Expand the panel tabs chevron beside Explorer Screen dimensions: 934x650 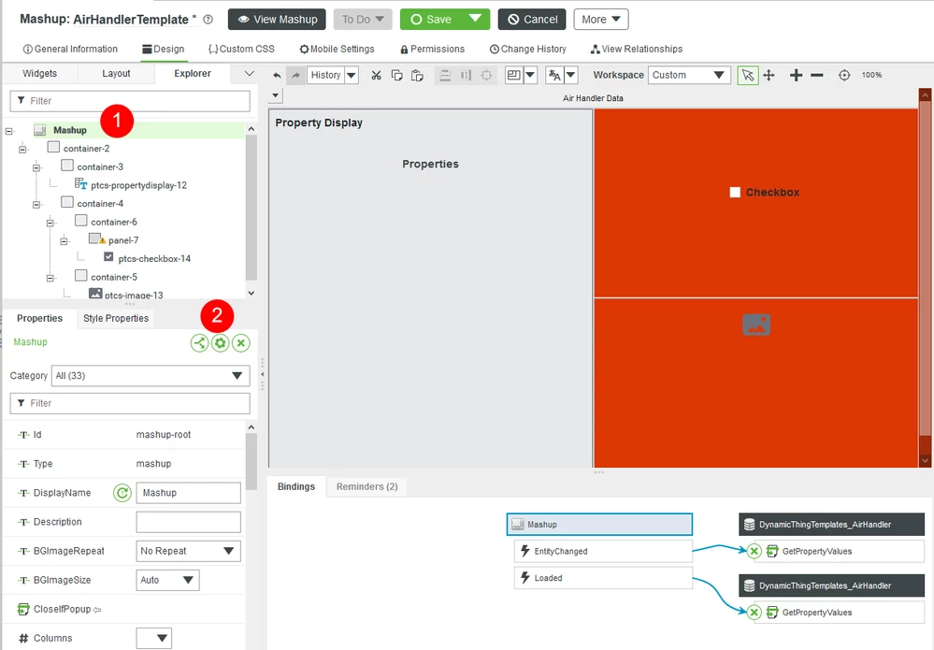[x=250, y=73]
